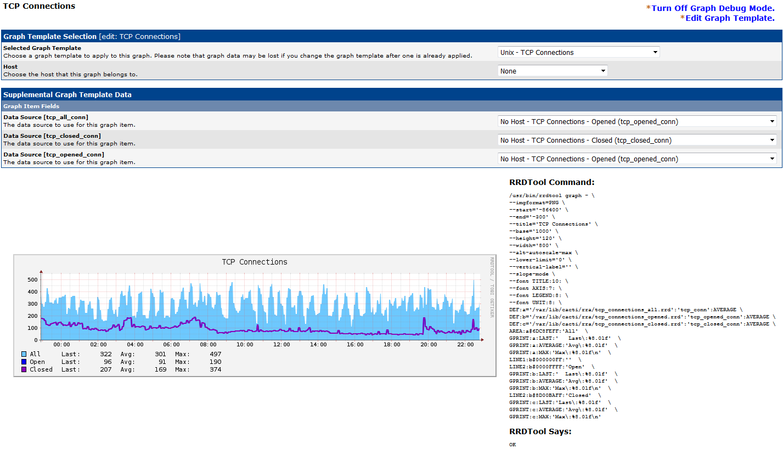Click the DEF:a tcp_connections_all.rrd line
This screenshot has height=449, width=783.
coord(626,310)
